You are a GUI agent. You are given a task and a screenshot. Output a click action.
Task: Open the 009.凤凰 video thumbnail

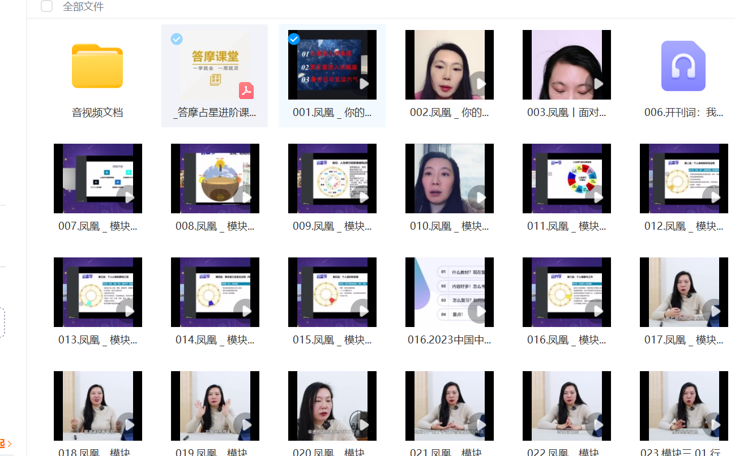(x=332, y=178)
